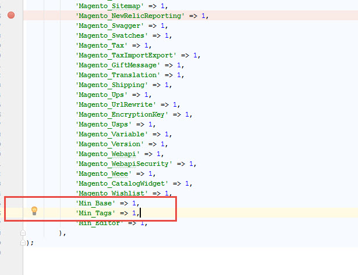Place cursor on 'Magento_UrlRewrite'
This screenshot has height=275, width=358.
click(116, 104)
